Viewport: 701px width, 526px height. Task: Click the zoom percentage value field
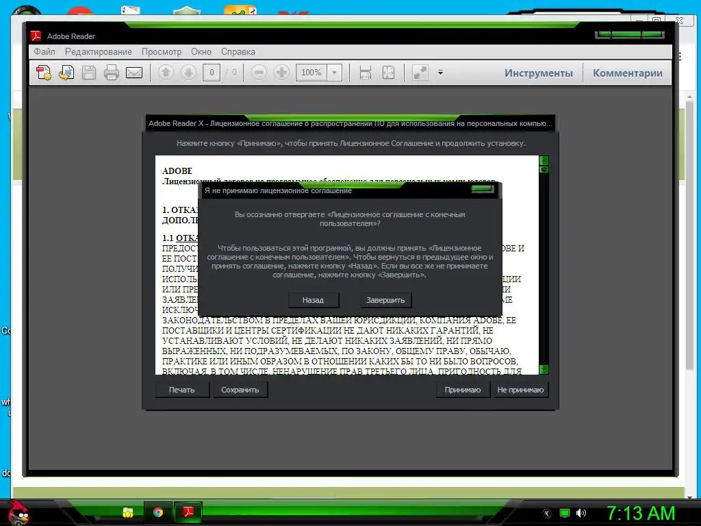[311, 73]
